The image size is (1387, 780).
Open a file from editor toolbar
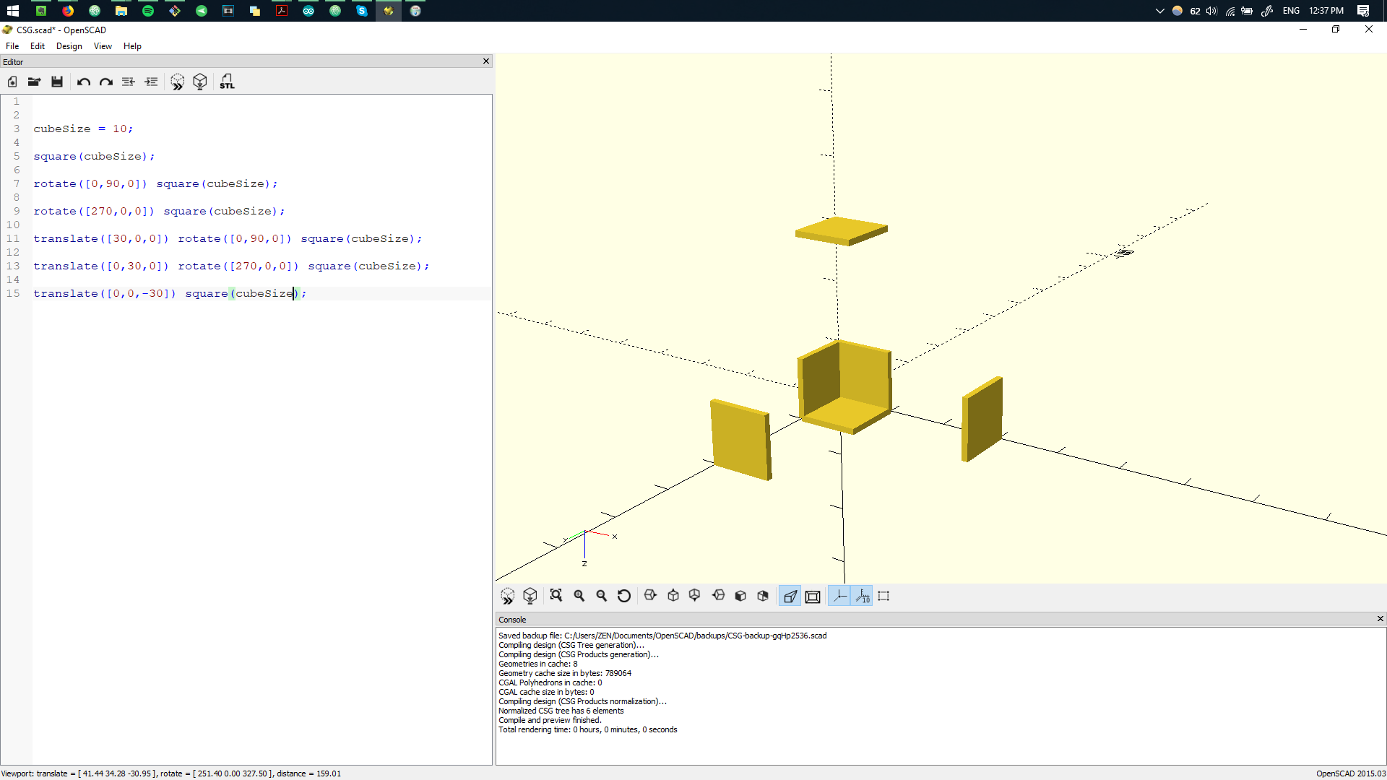pos(34,82)
